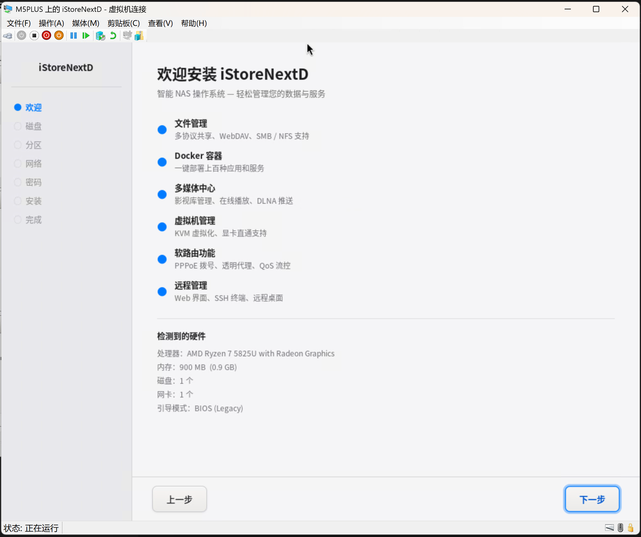Click the share resources folder icon
Screen dimensions: 641x537
(x=139, y=36)
